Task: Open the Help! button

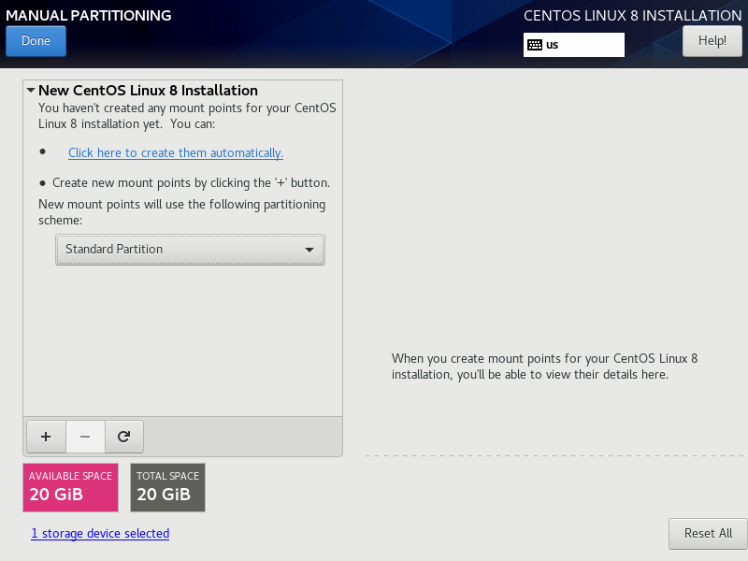Action: click(x=712, y=41)
